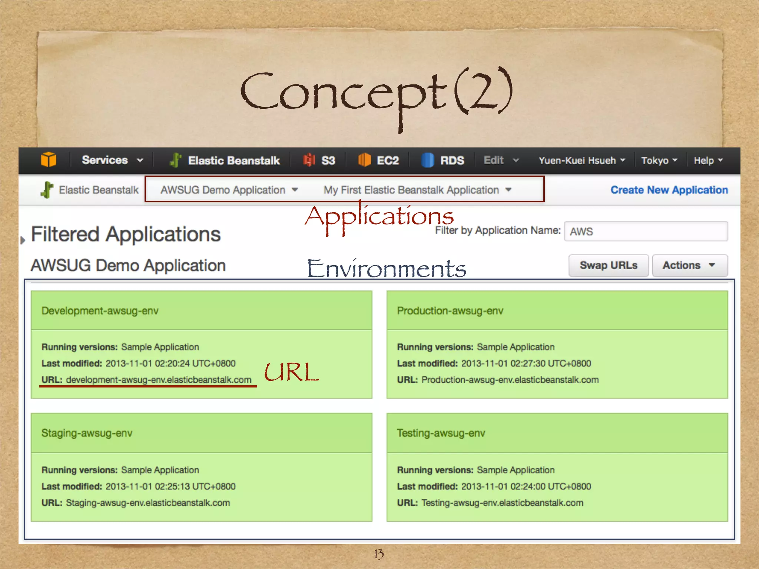Viewport: 759px width, 569px height.
Task: Click the S3 service icon
Action: tap(309, 160)
